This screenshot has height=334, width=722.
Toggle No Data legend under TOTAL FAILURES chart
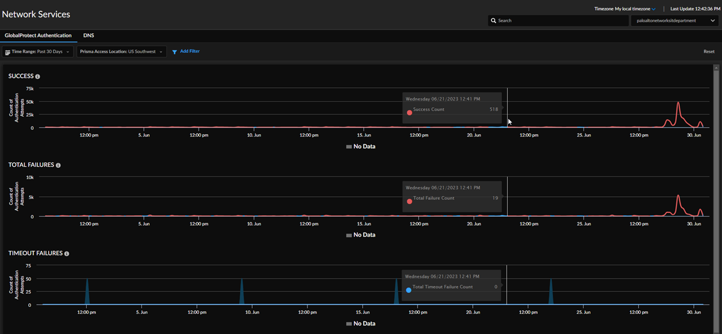click(360, 235)
